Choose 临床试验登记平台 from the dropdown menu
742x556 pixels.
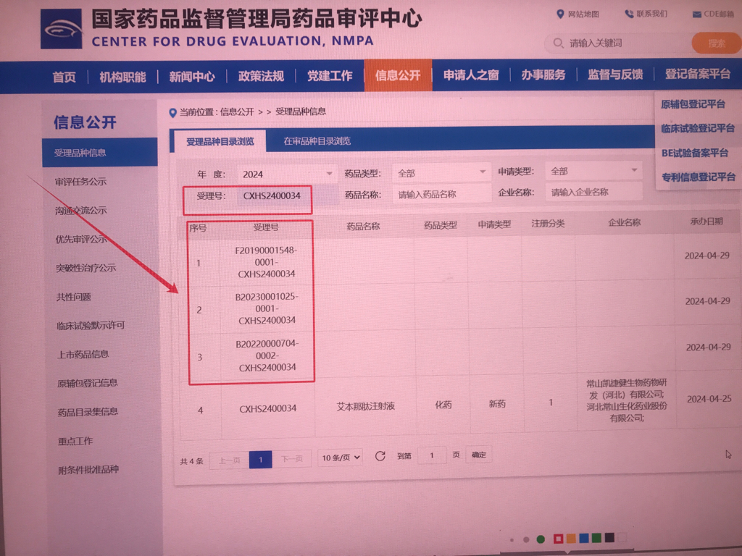[x=698, y=128]
